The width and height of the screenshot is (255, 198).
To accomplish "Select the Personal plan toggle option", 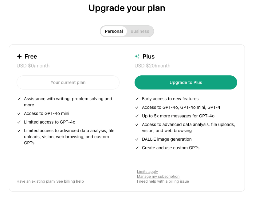I will click(x=114, y=31).
